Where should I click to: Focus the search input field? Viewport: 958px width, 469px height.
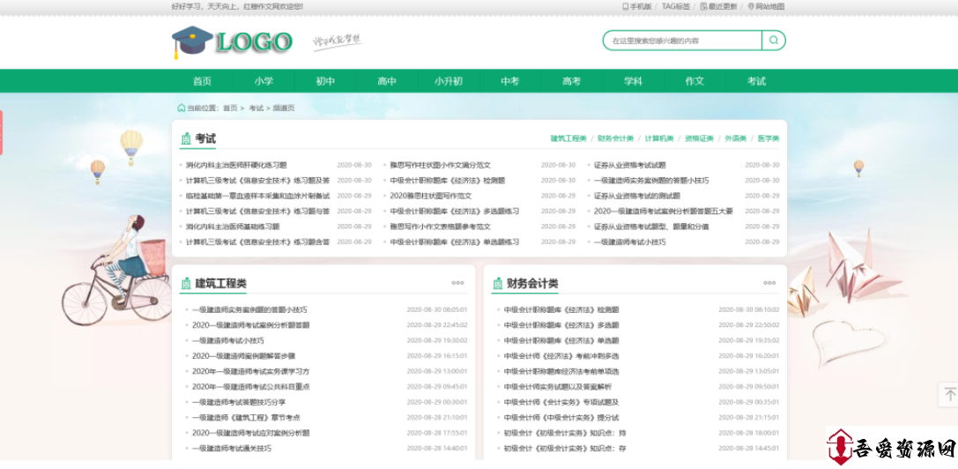[681, 41]
